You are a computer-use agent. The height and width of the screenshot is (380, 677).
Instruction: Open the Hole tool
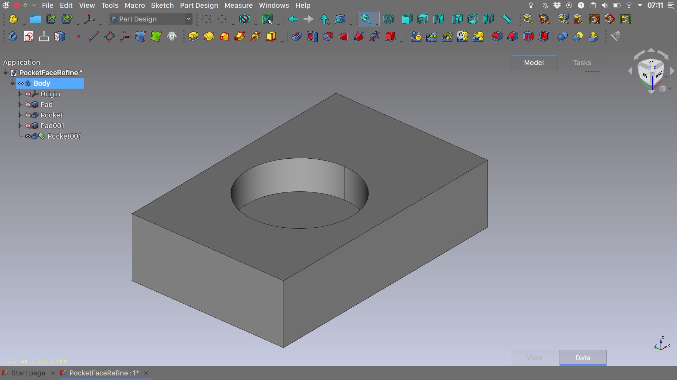pos(312,36)
